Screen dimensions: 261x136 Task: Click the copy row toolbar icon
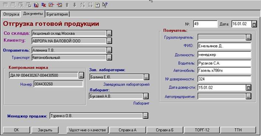(x=28, y=5)
